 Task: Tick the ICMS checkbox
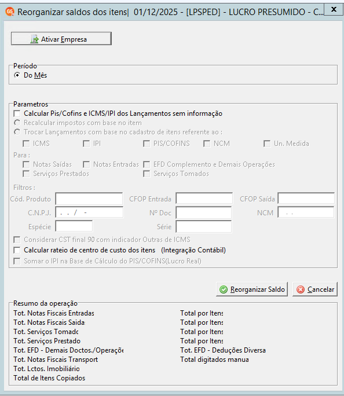26,144
